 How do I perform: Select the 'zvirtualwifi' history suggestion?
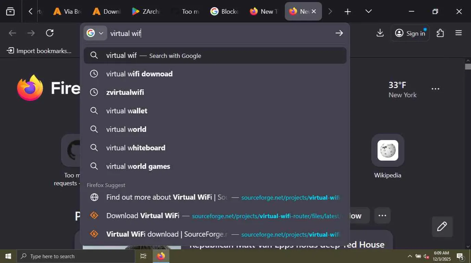tap(215, 92)
